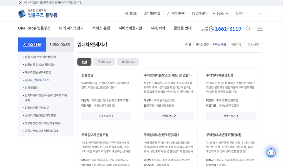Open One-Stop 법률구조 menu
The image size is (283, 166).
(x=34, y=28)
